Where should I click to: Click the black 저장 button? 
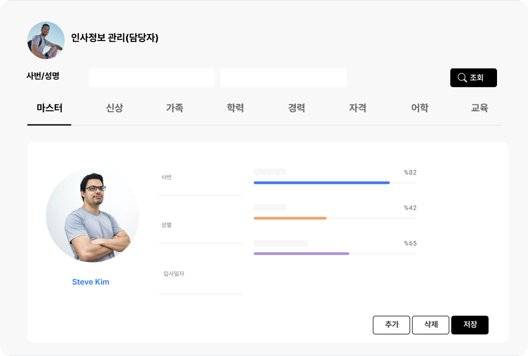pos(470,325)
